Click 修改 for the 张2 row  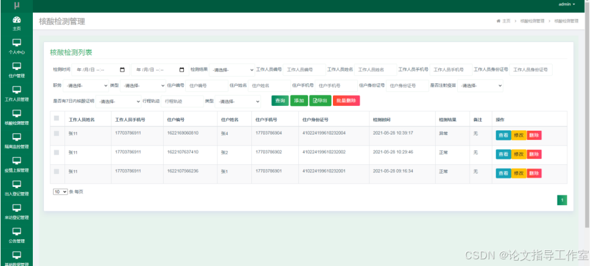[x=519, y=154]
